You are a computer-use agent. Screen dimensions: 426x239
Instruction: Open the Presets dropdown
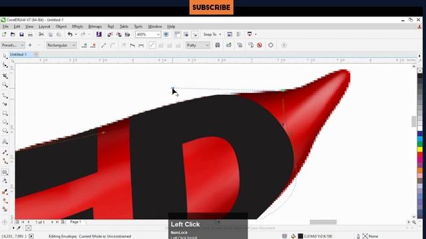click(13, 45)
